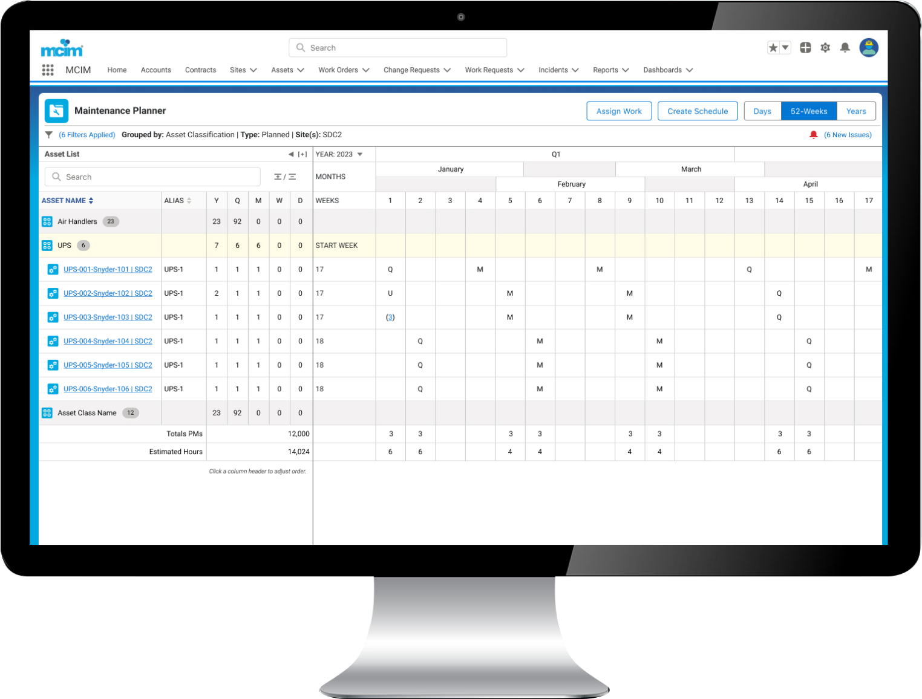Click asset icon beside UPS-001-Snyder-101
Viewport: 922px width, 699px height.
click(x=53, y=270)
